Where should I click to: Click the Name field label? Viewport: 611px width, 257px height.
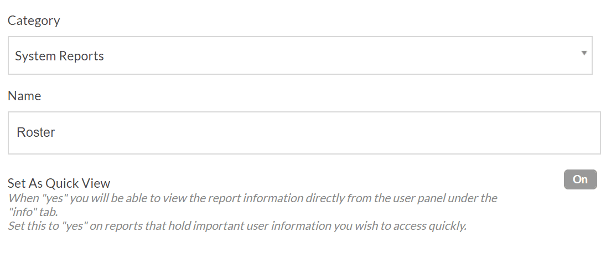24,96
